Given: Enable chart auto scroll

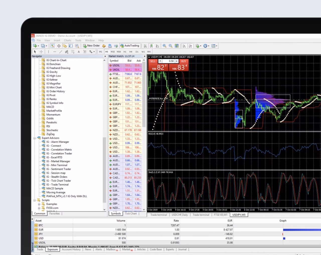Looking at the screenshot, I should pos(184,46).
